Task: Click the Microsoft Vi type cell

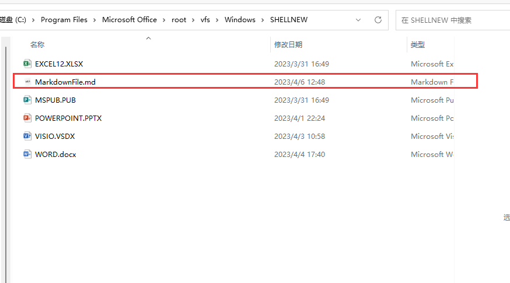Action: [x=432, y=137]
